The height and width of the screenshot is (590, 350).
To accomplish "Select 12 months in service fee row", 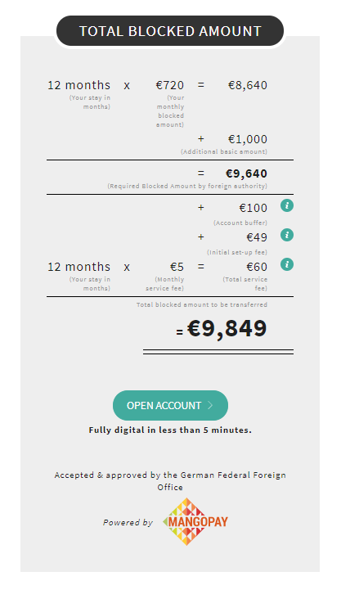I will (79, 267).
